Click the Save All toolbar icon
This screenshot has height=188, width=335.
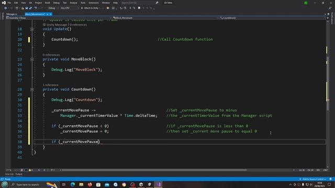[30, 8]
